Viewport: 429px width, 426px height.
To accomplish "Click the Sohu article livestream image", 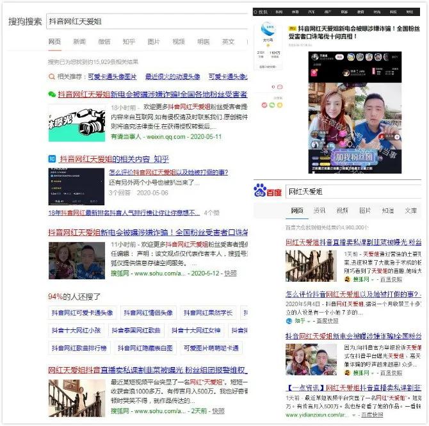I will click(355, 112).
